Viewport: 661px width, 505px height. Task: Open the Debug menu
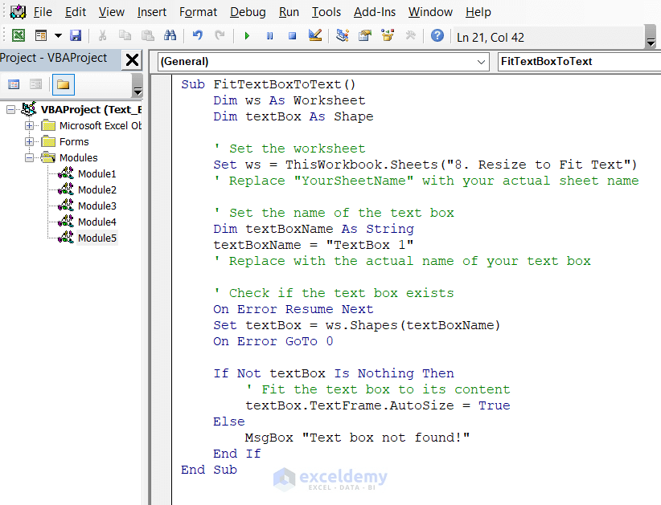tap(247, 12)
